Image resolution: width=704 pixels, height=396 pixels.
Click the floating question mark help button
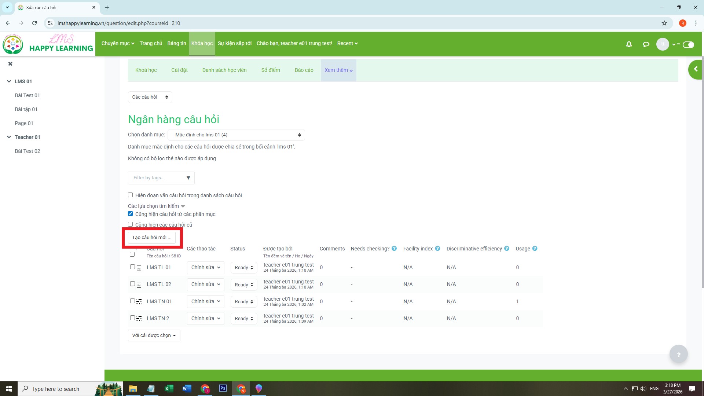point(678,354)
